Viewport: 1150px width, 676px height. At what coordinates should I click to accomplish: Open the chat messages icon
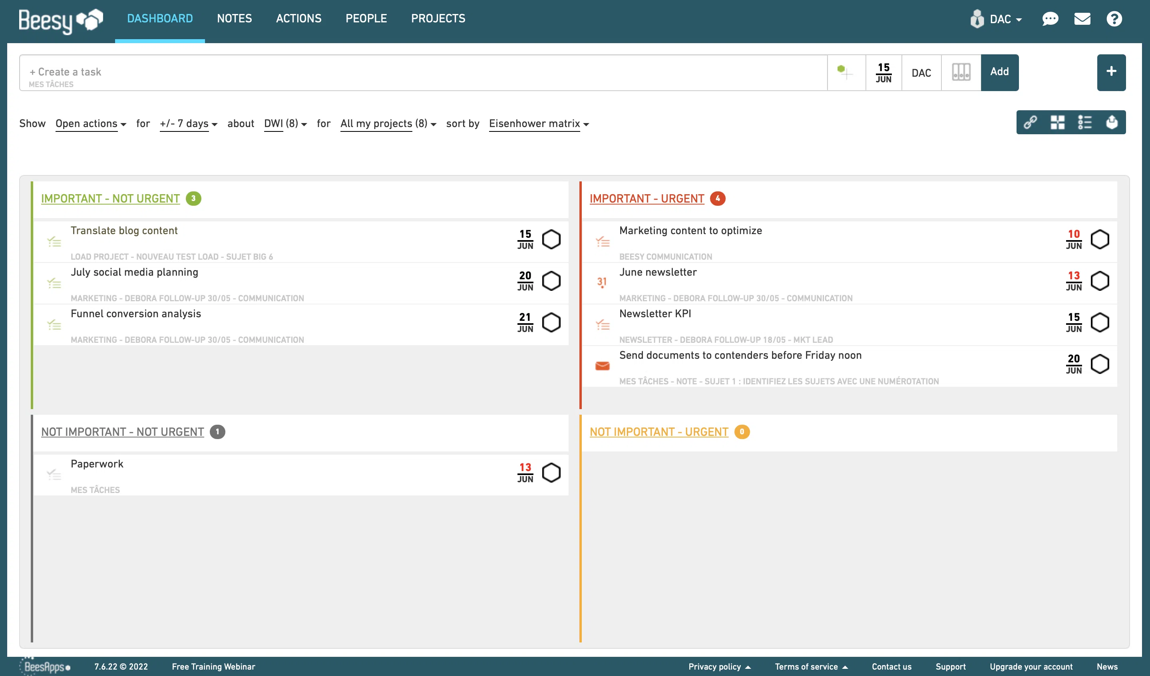[1050, 19]
